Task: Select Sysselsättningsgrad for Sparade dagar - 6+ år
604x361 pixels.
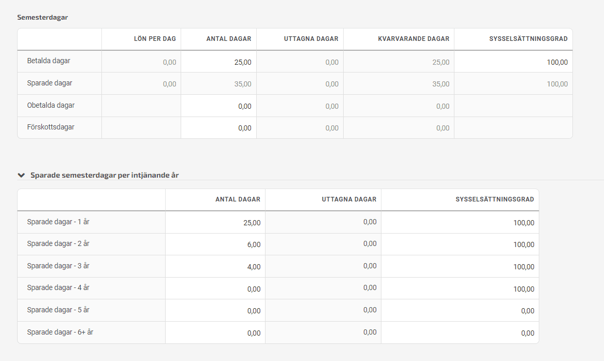Action: coord(460,333)
